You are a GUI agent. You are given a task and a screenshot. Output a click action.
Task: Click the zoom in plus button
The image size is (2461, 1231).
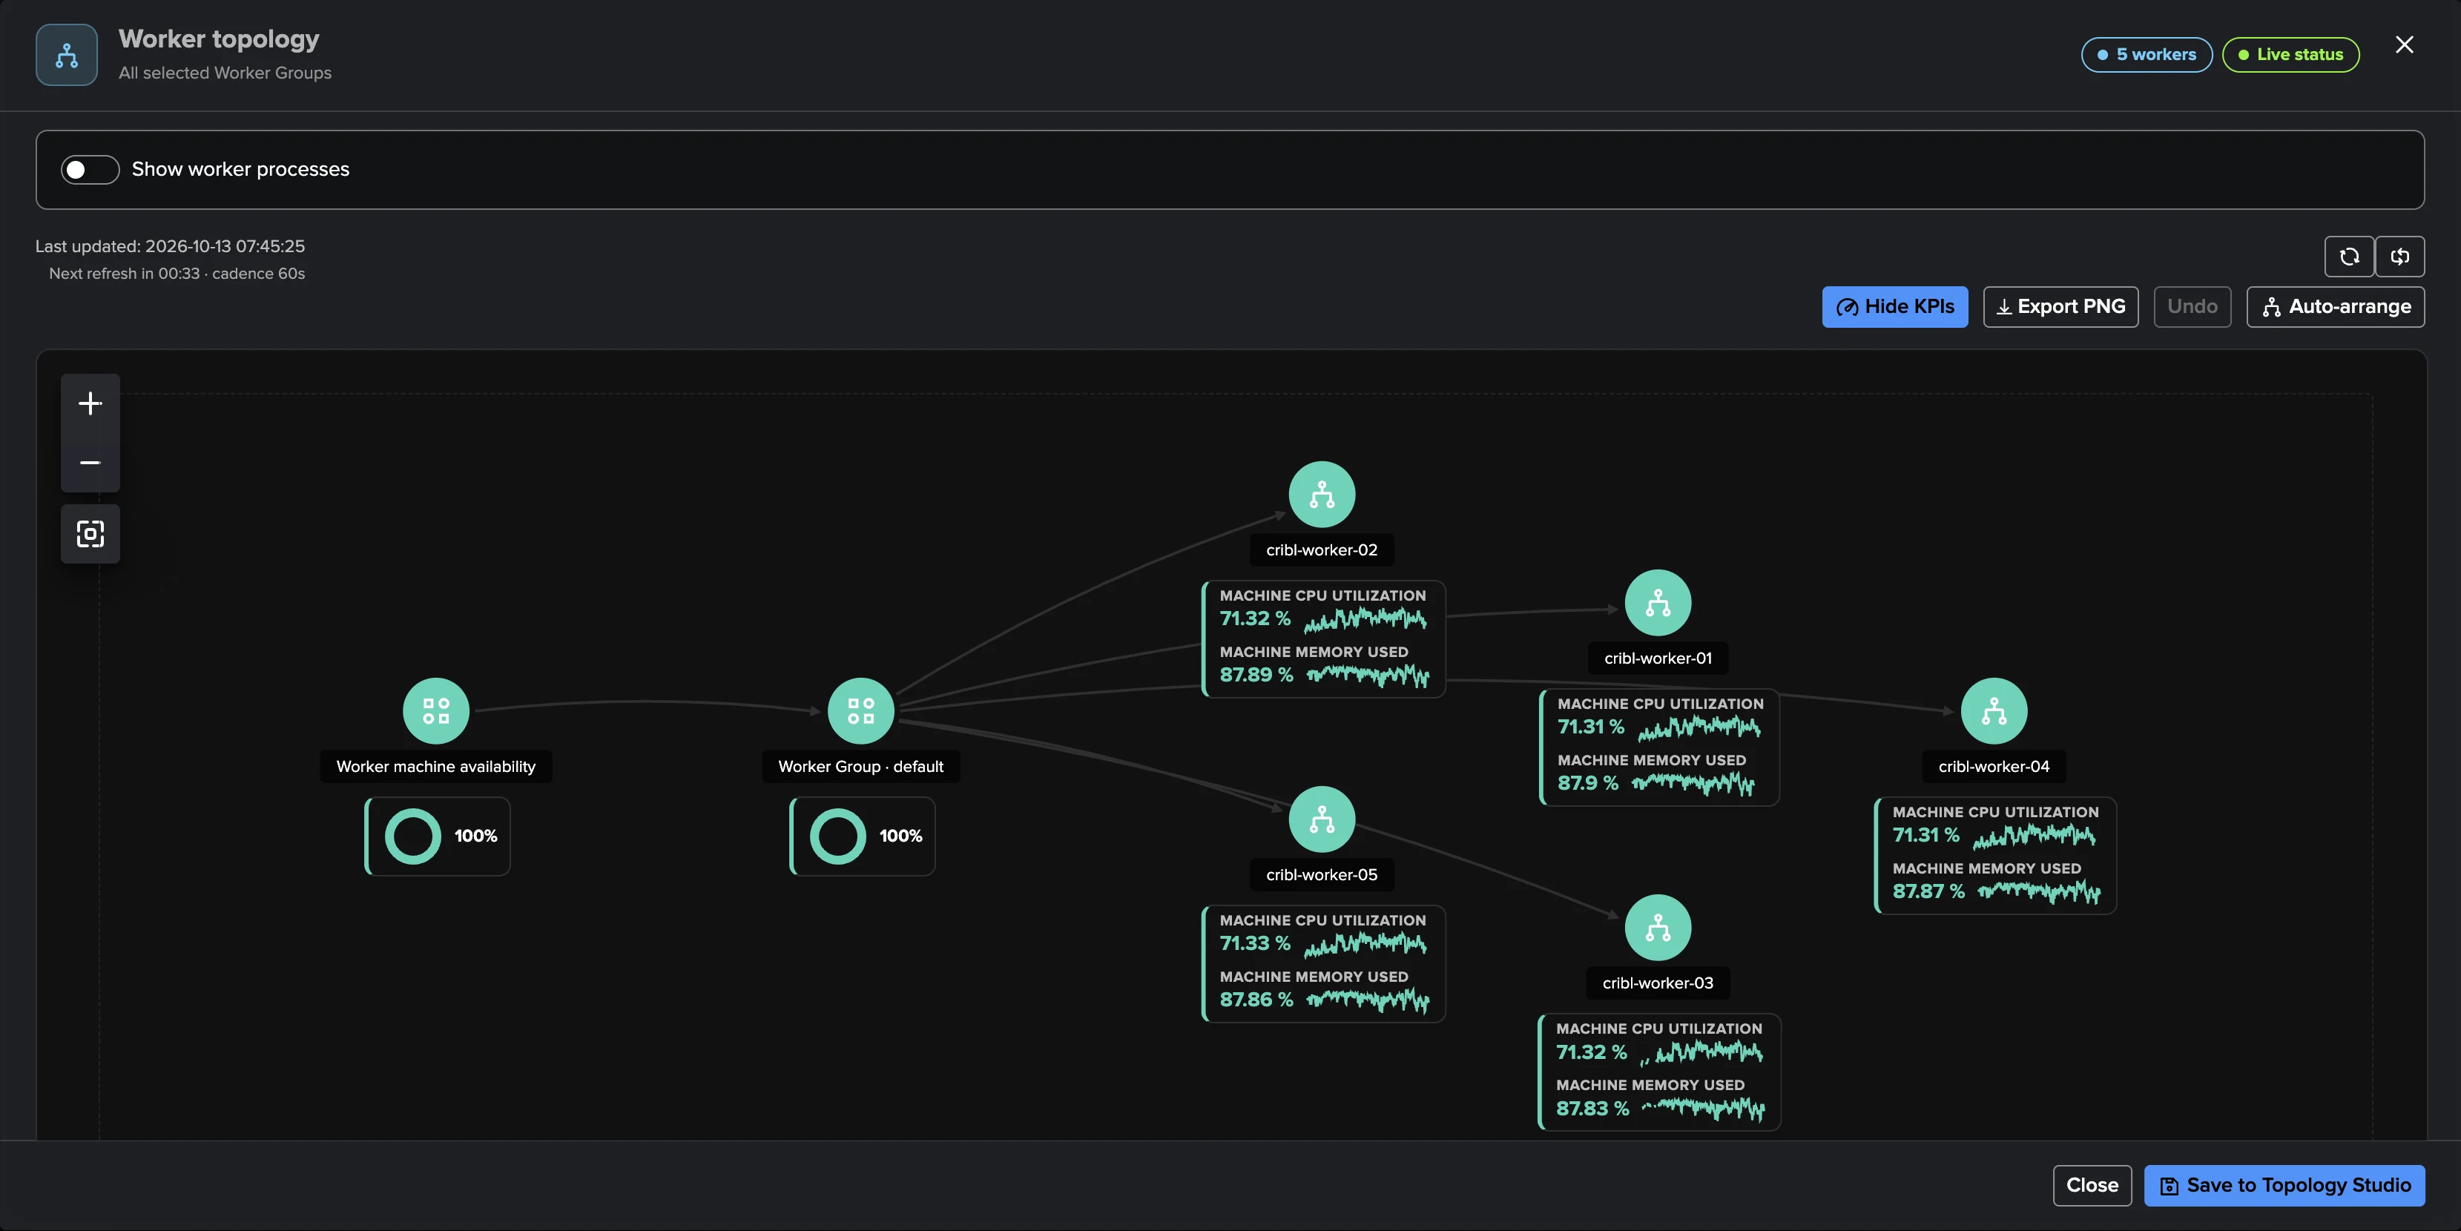pyautogui.click(x=90, y=403)
